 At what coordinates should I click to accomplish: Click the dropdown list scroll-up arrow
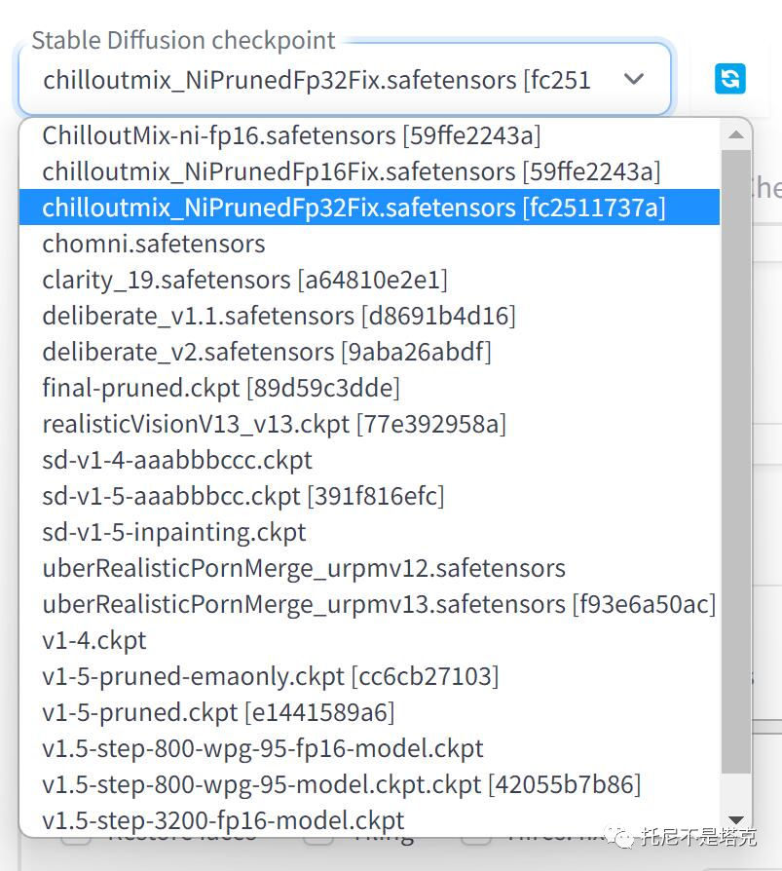pos(736,134)
